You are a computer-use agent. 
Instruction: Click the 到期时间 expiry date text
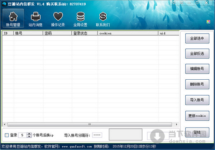(x=125, y=146)
